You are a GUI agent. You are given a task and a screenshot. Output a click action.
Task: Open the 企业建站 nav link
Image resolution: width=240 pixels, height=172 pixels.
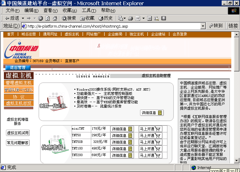158,34
